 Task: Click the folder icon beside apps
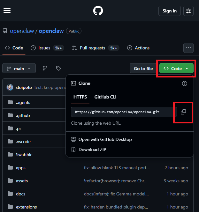(10, 167)
